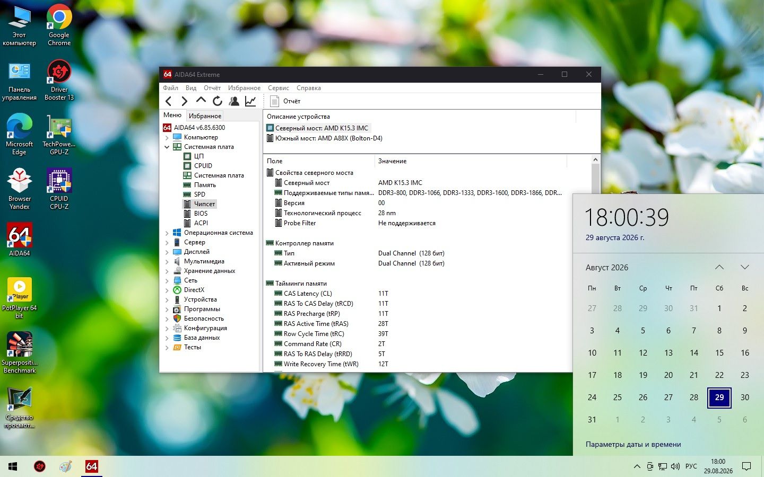The image size is (764, 477).
Task: Select SPD in the tree
Action: 199,195
